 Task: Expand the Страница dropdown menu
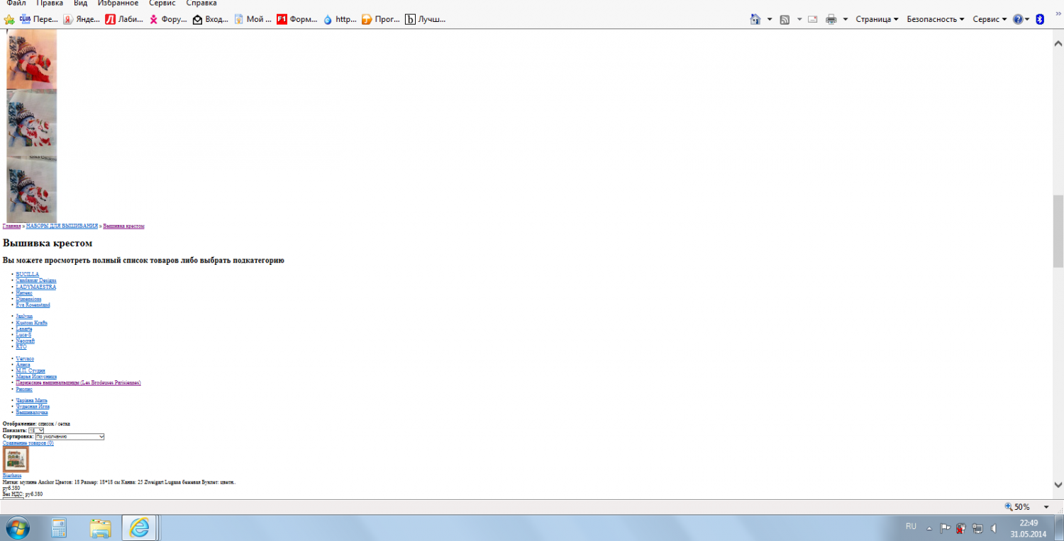877,19
